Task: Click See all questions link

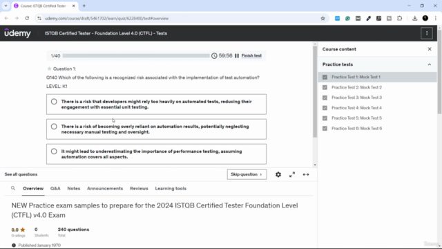Action: click(21, 174)
